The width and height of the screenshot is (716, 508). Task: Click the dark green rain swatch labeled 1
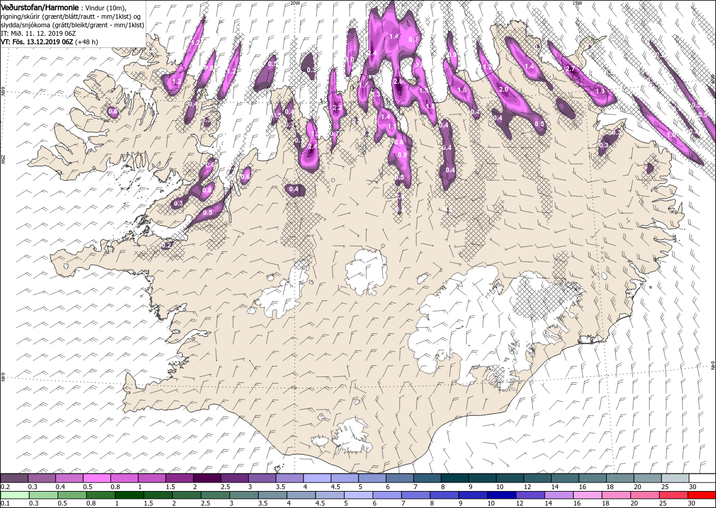(x=129, y=496)
